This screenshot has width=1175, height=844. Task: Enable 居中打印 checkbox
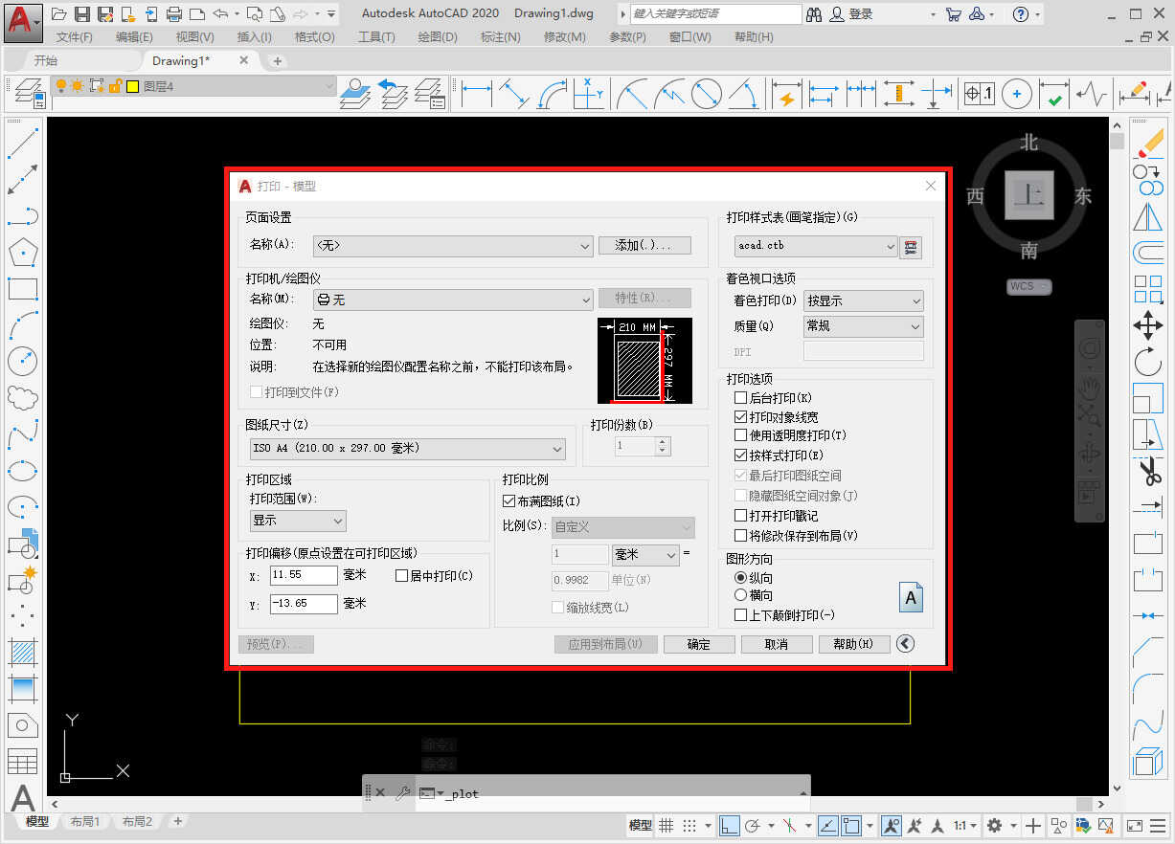pos(402,576)
